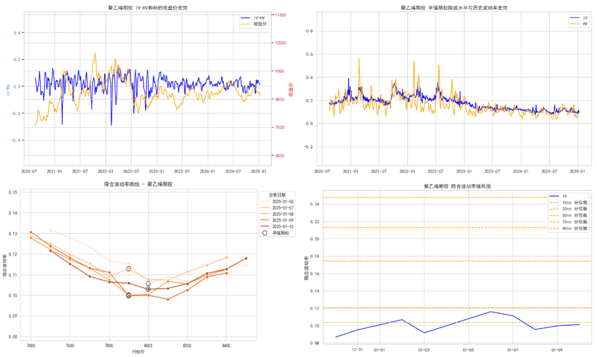This screenshot has height=357, width=597.
Task: Click the 2023-01 date tick in the IV/HV chart
Action: (464, 172)
